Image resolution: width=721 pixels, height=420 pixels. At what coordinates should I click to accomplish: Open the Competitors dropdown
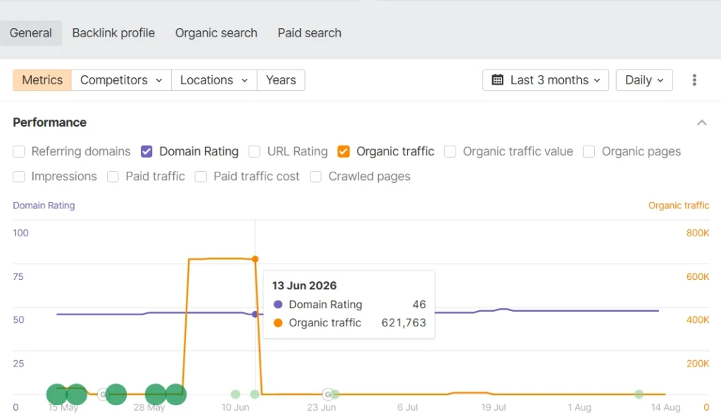click(121, 80)
